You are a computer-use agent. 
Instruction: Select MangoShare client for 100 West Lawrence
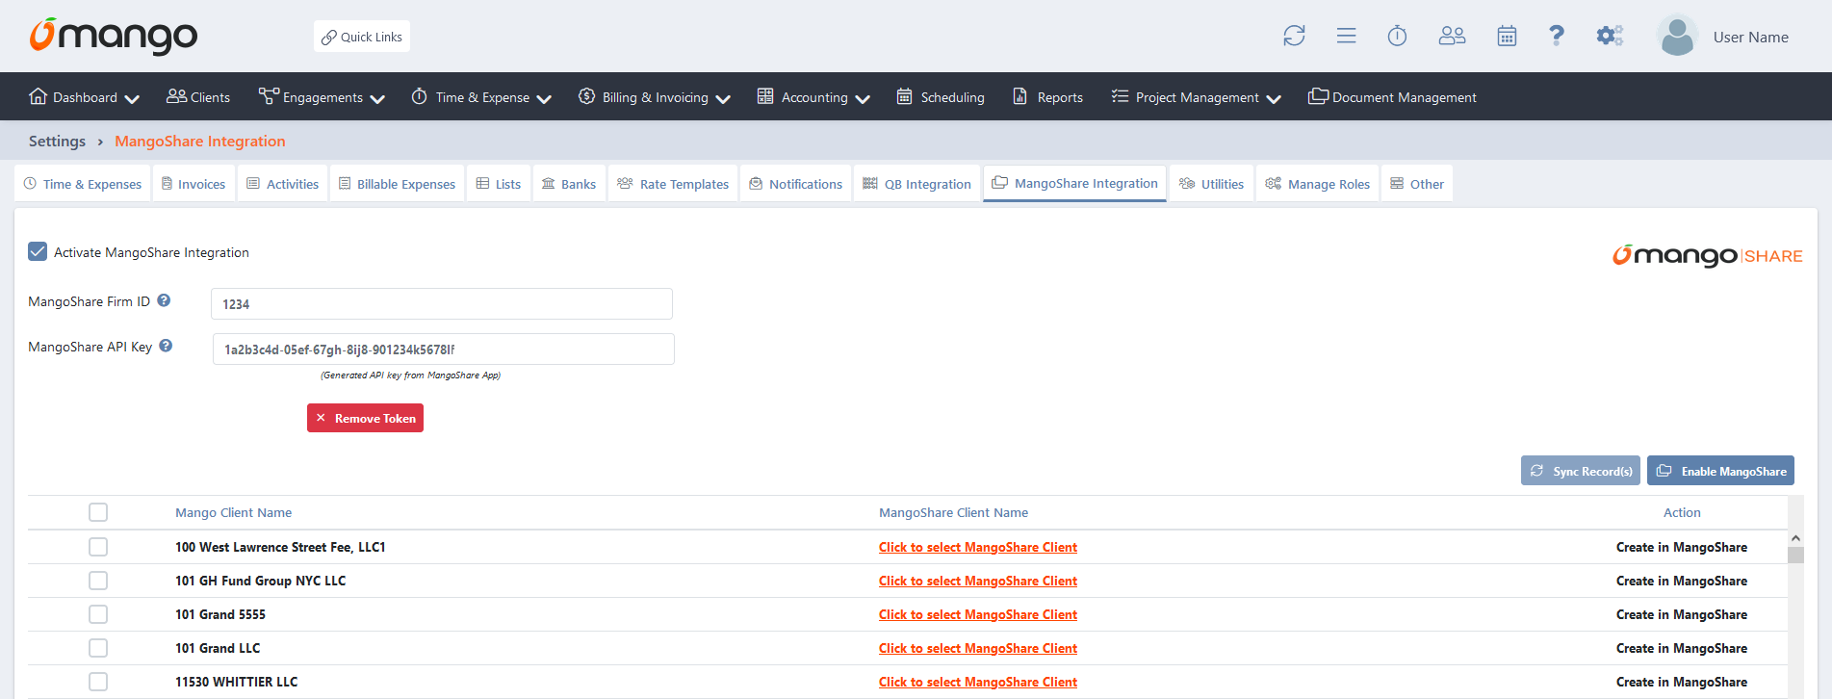(x=977, y=547)
